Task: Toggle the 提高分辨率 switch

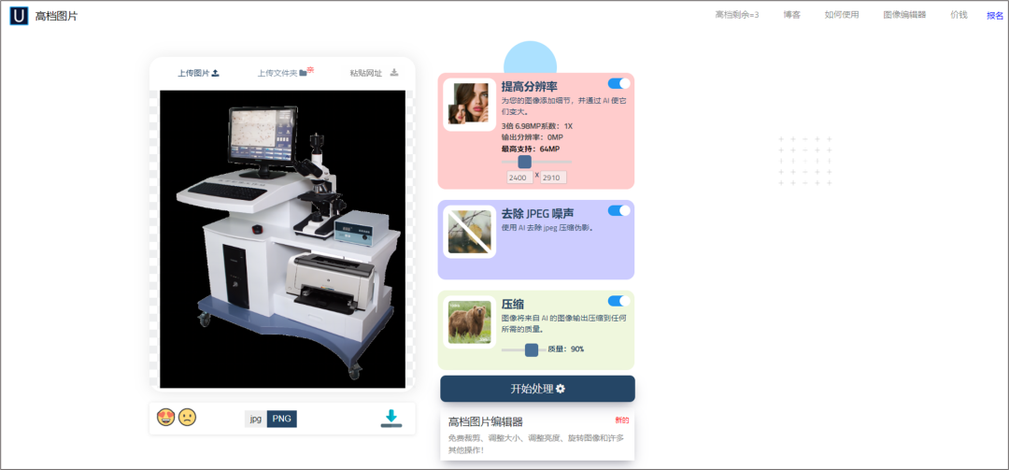Action: [618, 83]
